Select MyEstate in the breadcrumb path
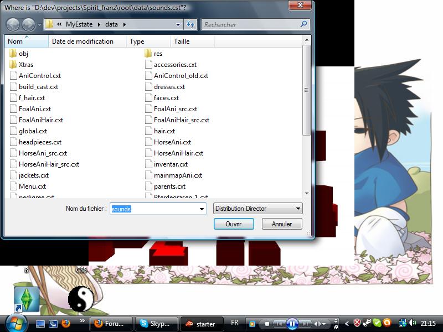This screenshot has width=443, height=332. pyautogui.click(x=79, y=24)
